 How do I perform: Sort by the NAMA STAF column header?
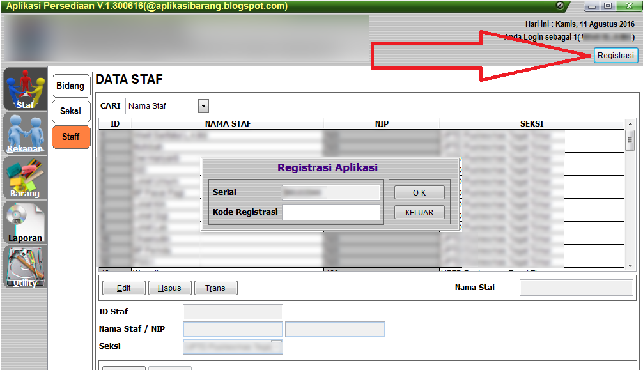pos(228,123)
